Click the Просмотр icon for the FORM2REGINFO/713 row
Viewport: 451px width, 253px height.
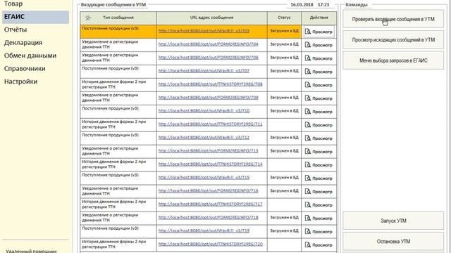click(308, 152)
